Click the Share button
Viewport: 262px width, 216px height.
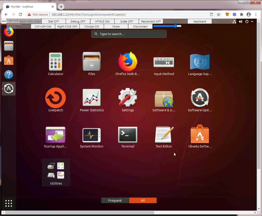[116, 26]
